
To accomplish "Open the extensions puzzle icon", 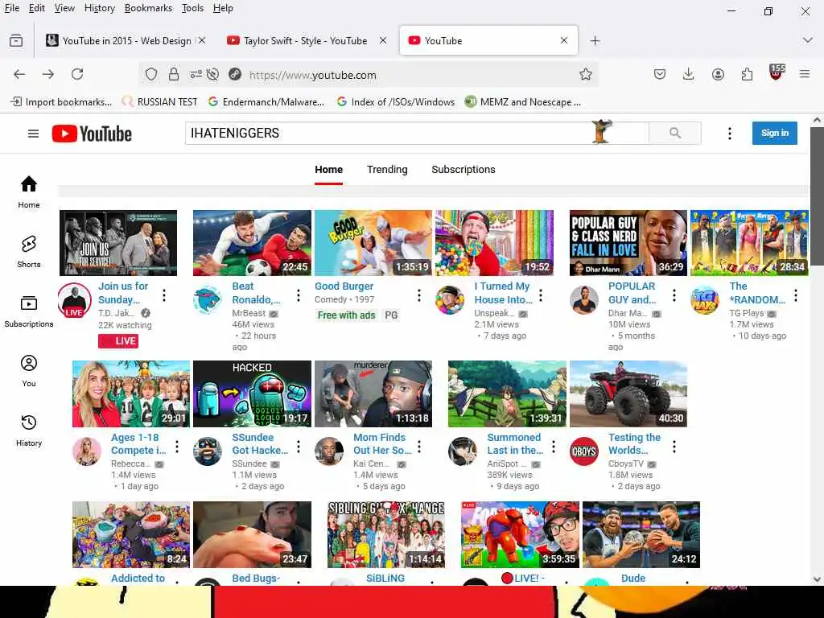I will [747, 74].
